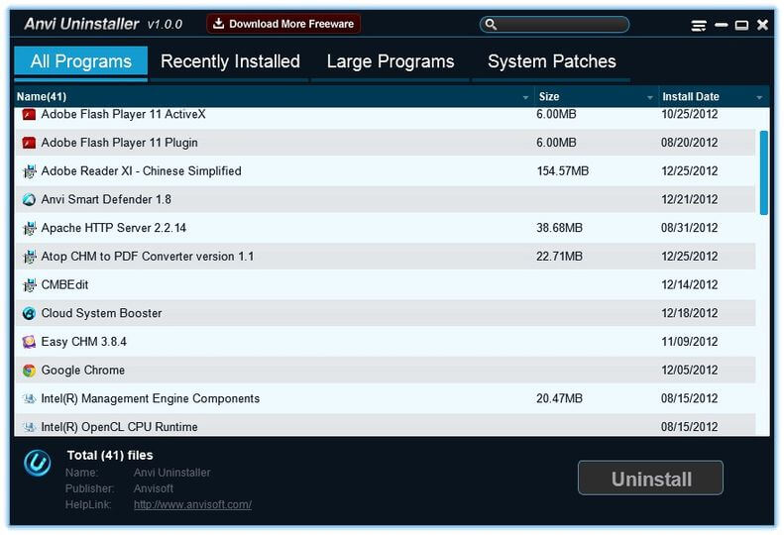Click the CMBEdit program icon
Screen dimensions: 784x535
[x=29, y=285]
